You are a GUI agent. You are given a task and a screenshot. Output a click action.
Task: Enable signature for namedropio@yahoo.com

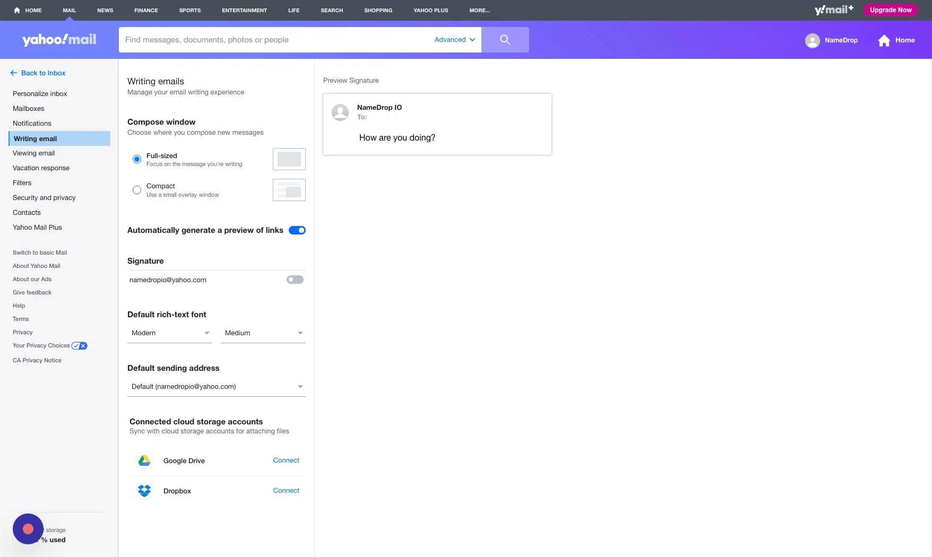pos(295,280)
